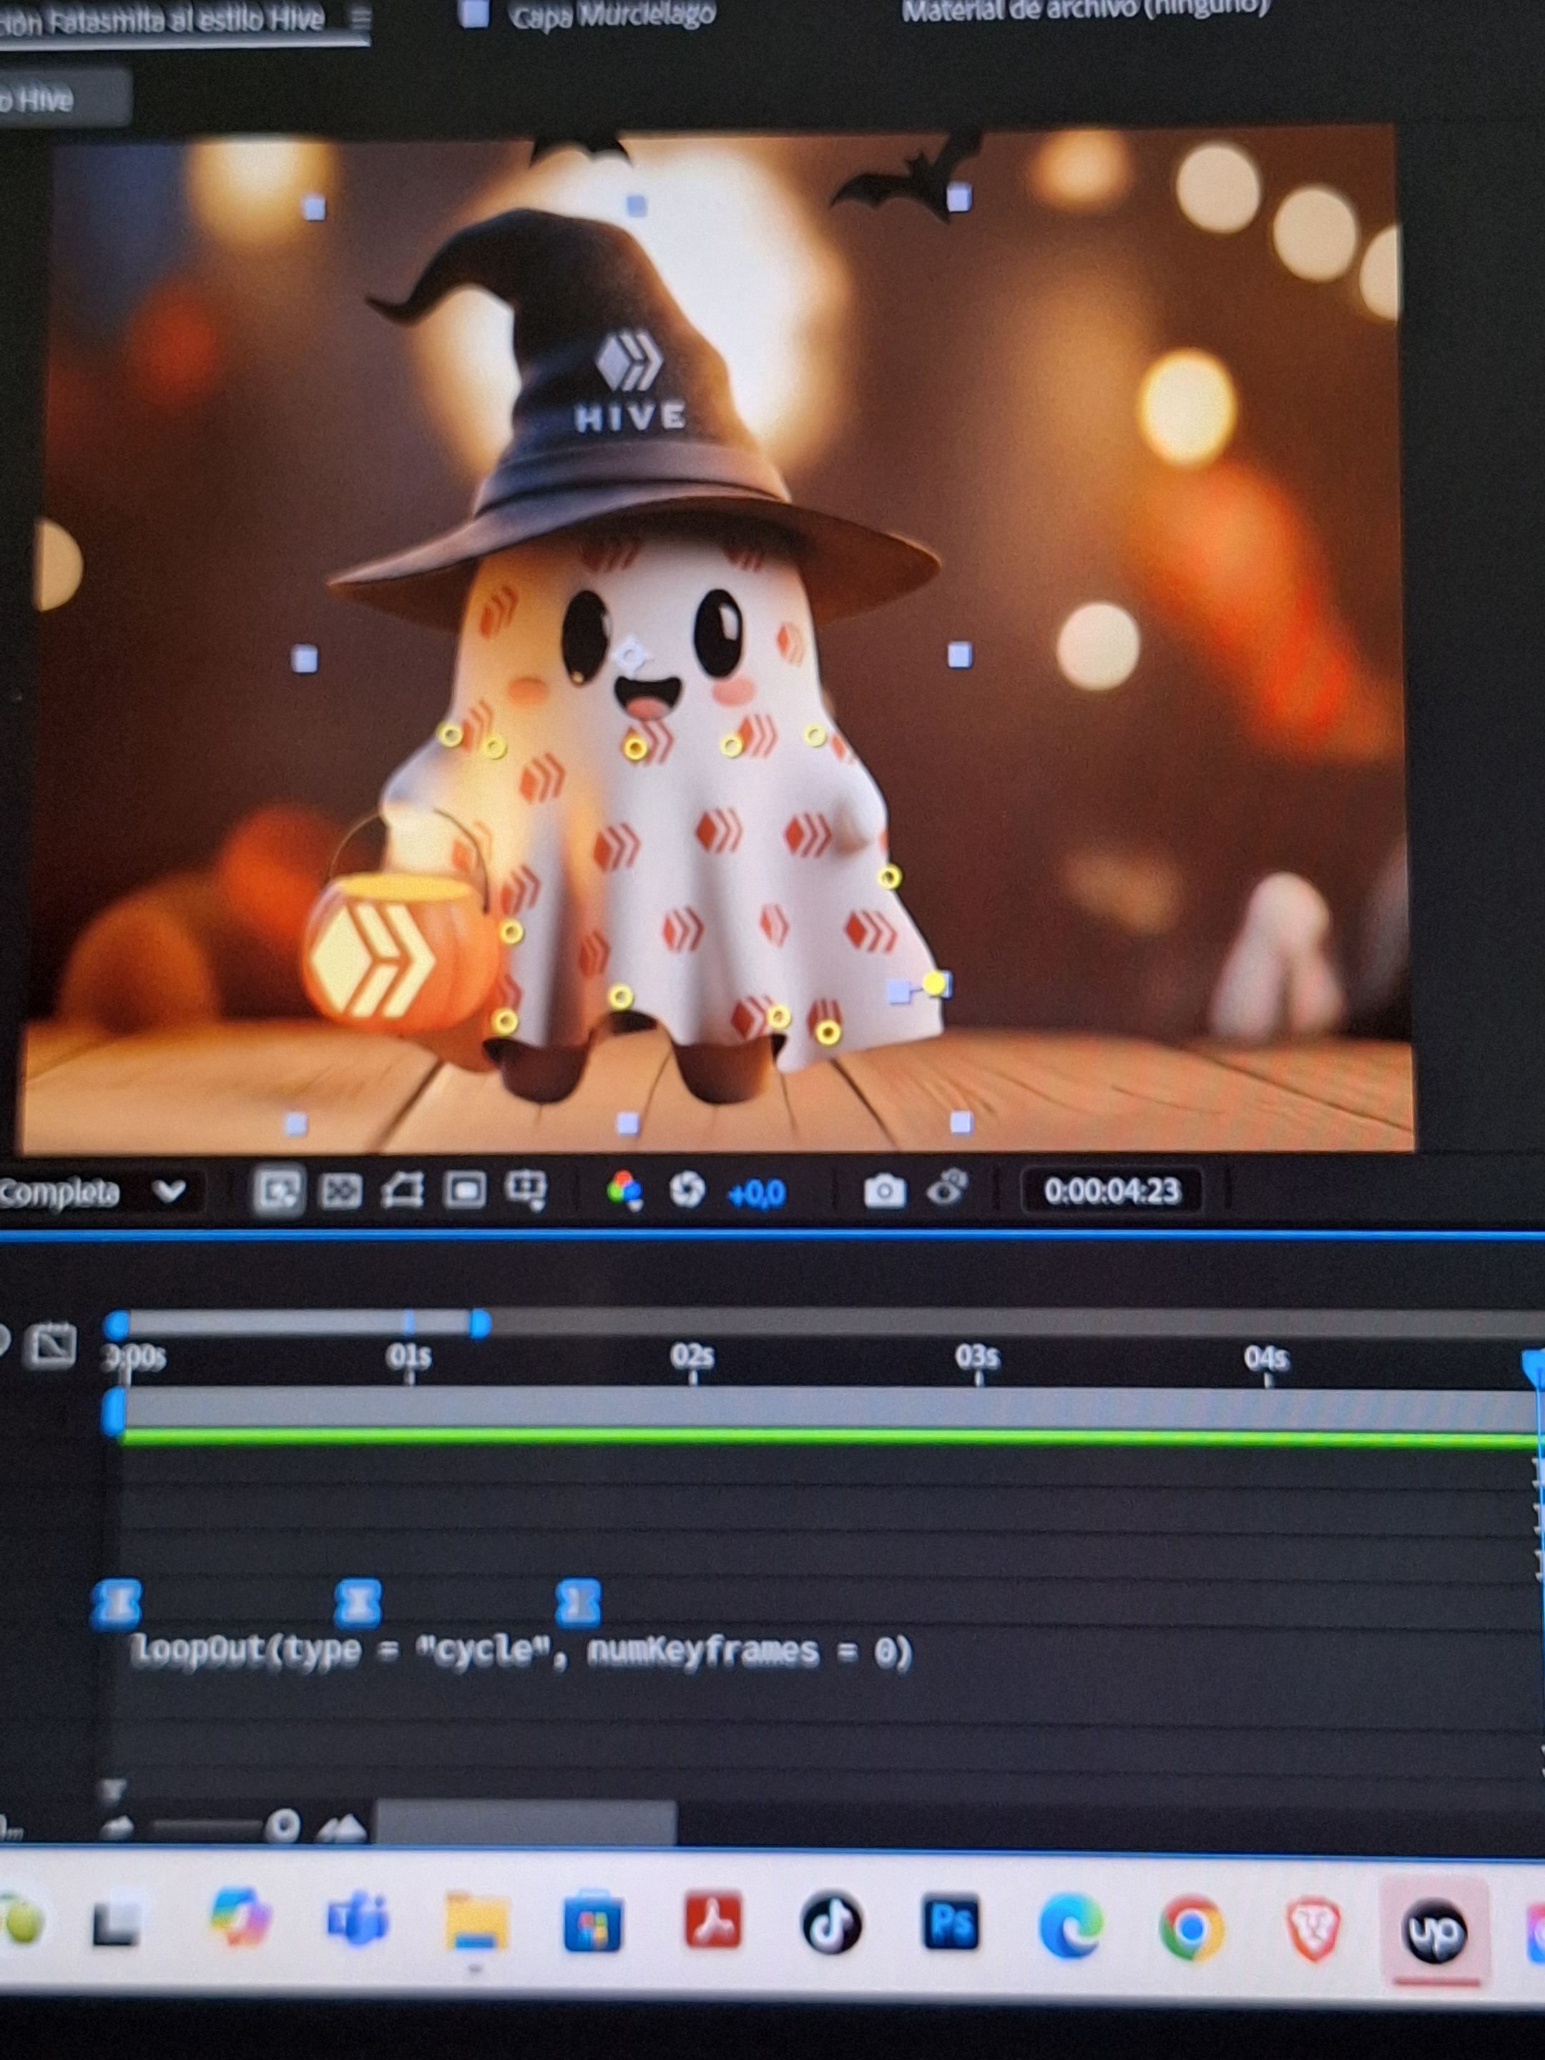This screenshot has height=2060, width=1545.
Task: Toggle the transparency grid button
Action: pyautogui.click(x=341, y=1190)
